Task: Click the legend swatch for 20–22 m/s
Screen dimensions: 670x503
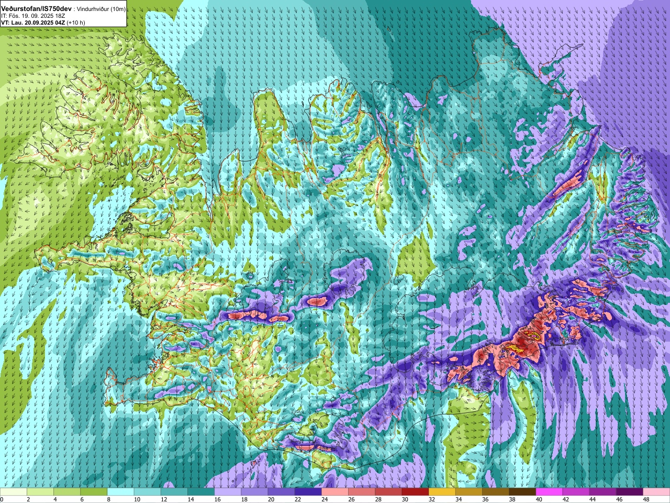Action: point(281,492)
